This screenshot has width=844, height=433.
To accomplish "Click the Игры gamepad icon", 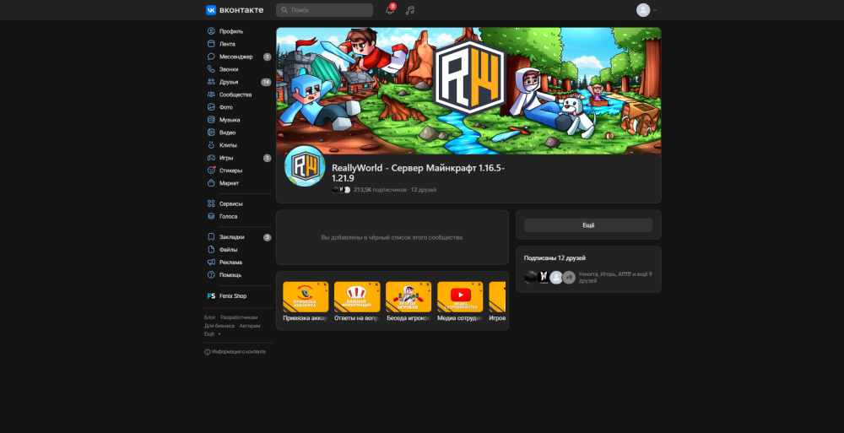I will pos(211,158).
